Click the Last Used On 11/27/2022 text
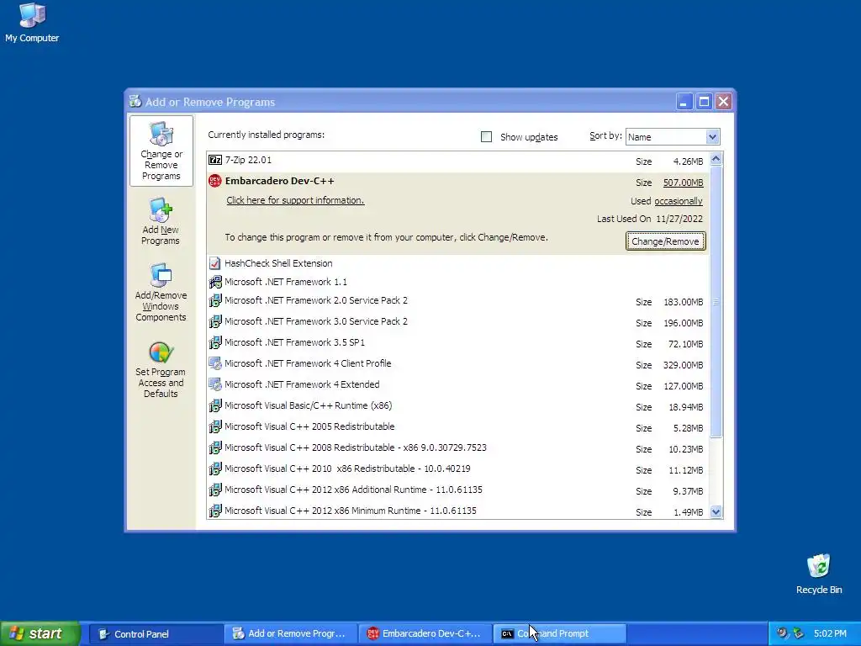 [650, 219]
